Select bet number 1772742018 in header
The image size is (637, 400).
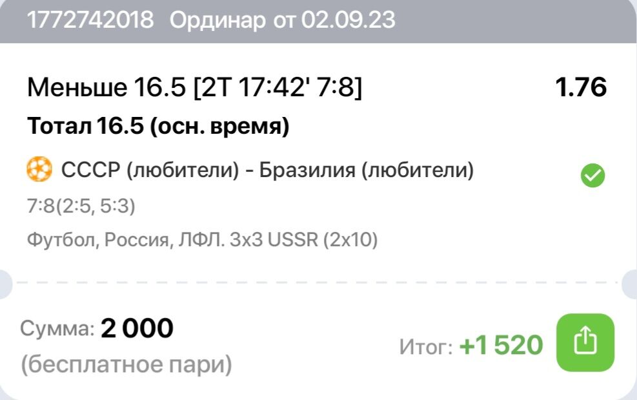(90, 19)
